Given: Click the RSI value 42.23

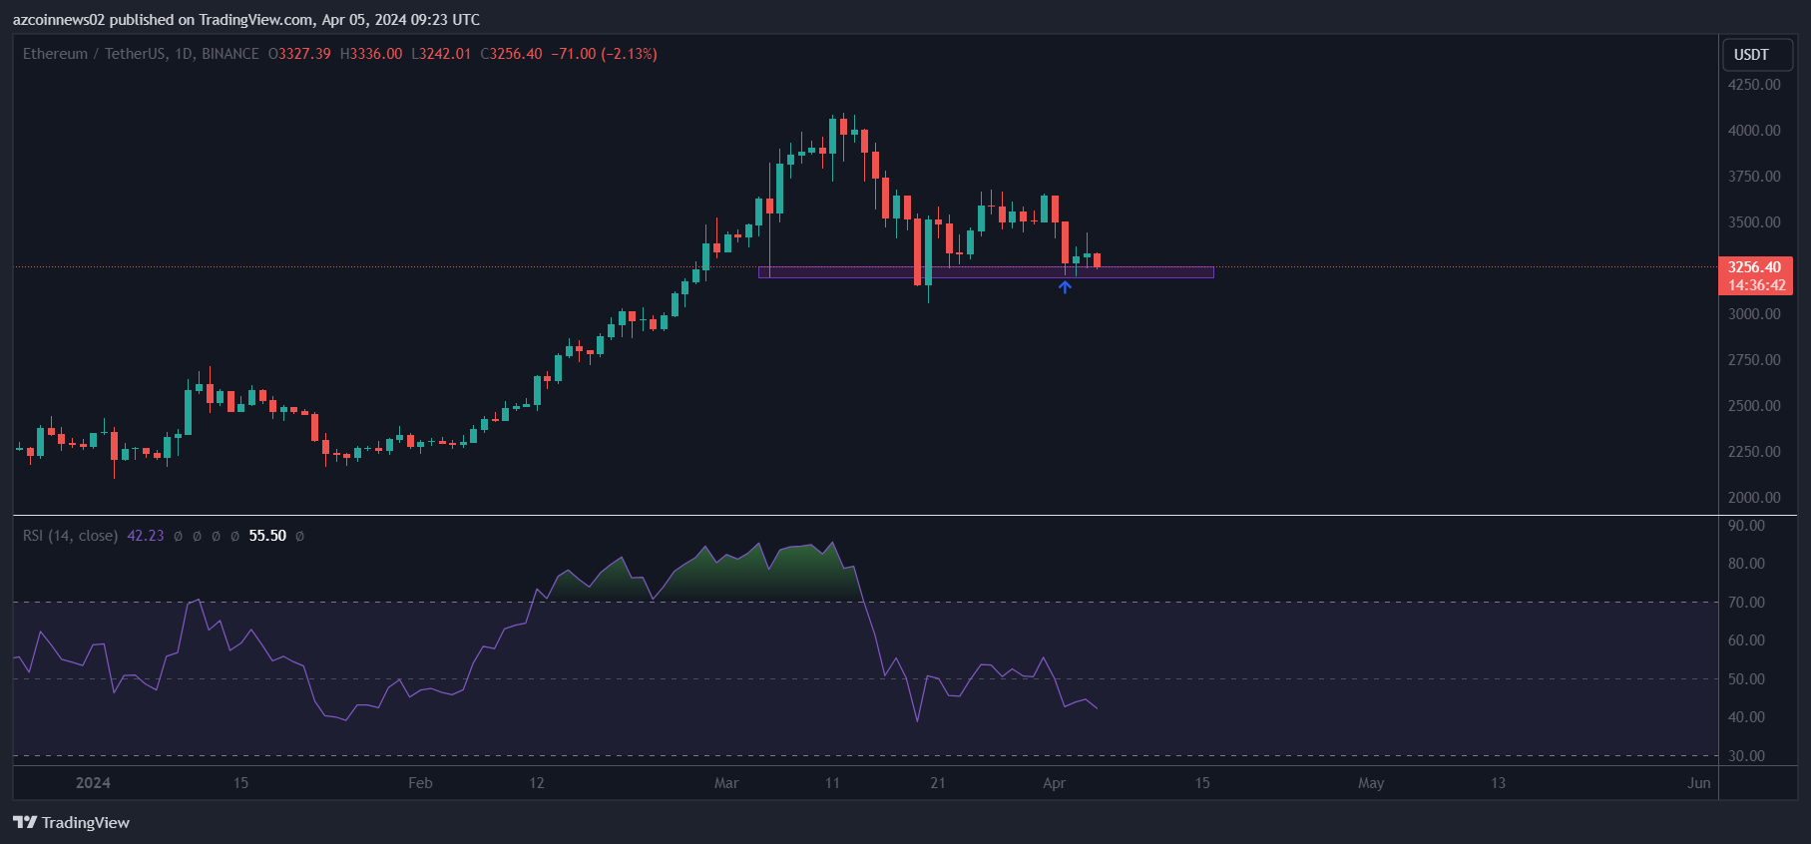Looking at the screenshot, I should pos(146,536).
